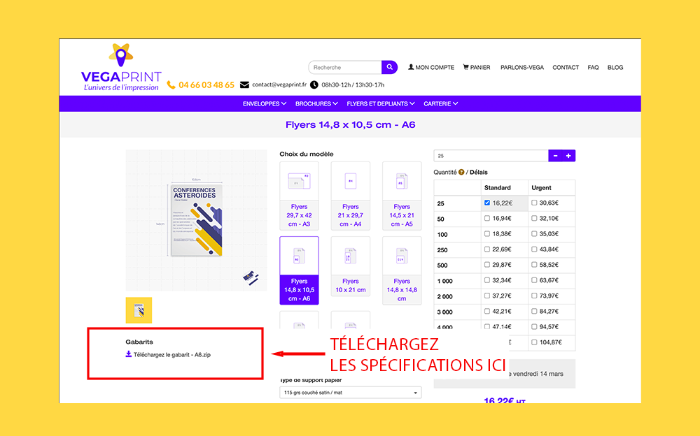
Task: Click the phone icon by 04 66 03 48 65
Action: [171, 85]
